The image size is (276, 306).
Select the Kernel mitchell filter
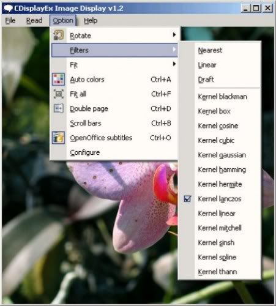(x=220, y=228)
